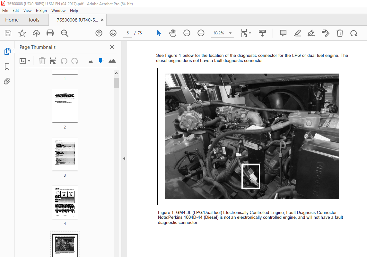Select page 3 thumbnail

pyautogui.click(x=65, y=154)
